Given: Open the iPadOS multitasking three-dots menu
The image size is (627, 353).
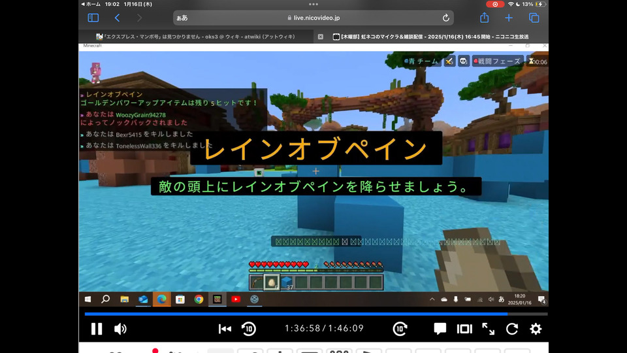Looking at the screenshot, I should click(313, 4).
